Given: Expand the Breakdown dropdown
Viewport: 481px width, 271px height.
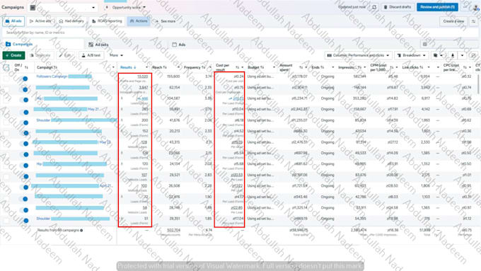Looking at the screenshot, I should [x=411, y=55].
